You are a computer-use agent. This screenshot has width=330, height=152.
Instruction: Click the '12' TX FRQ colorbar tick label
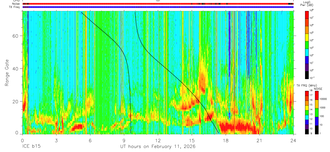pos(311,120)
